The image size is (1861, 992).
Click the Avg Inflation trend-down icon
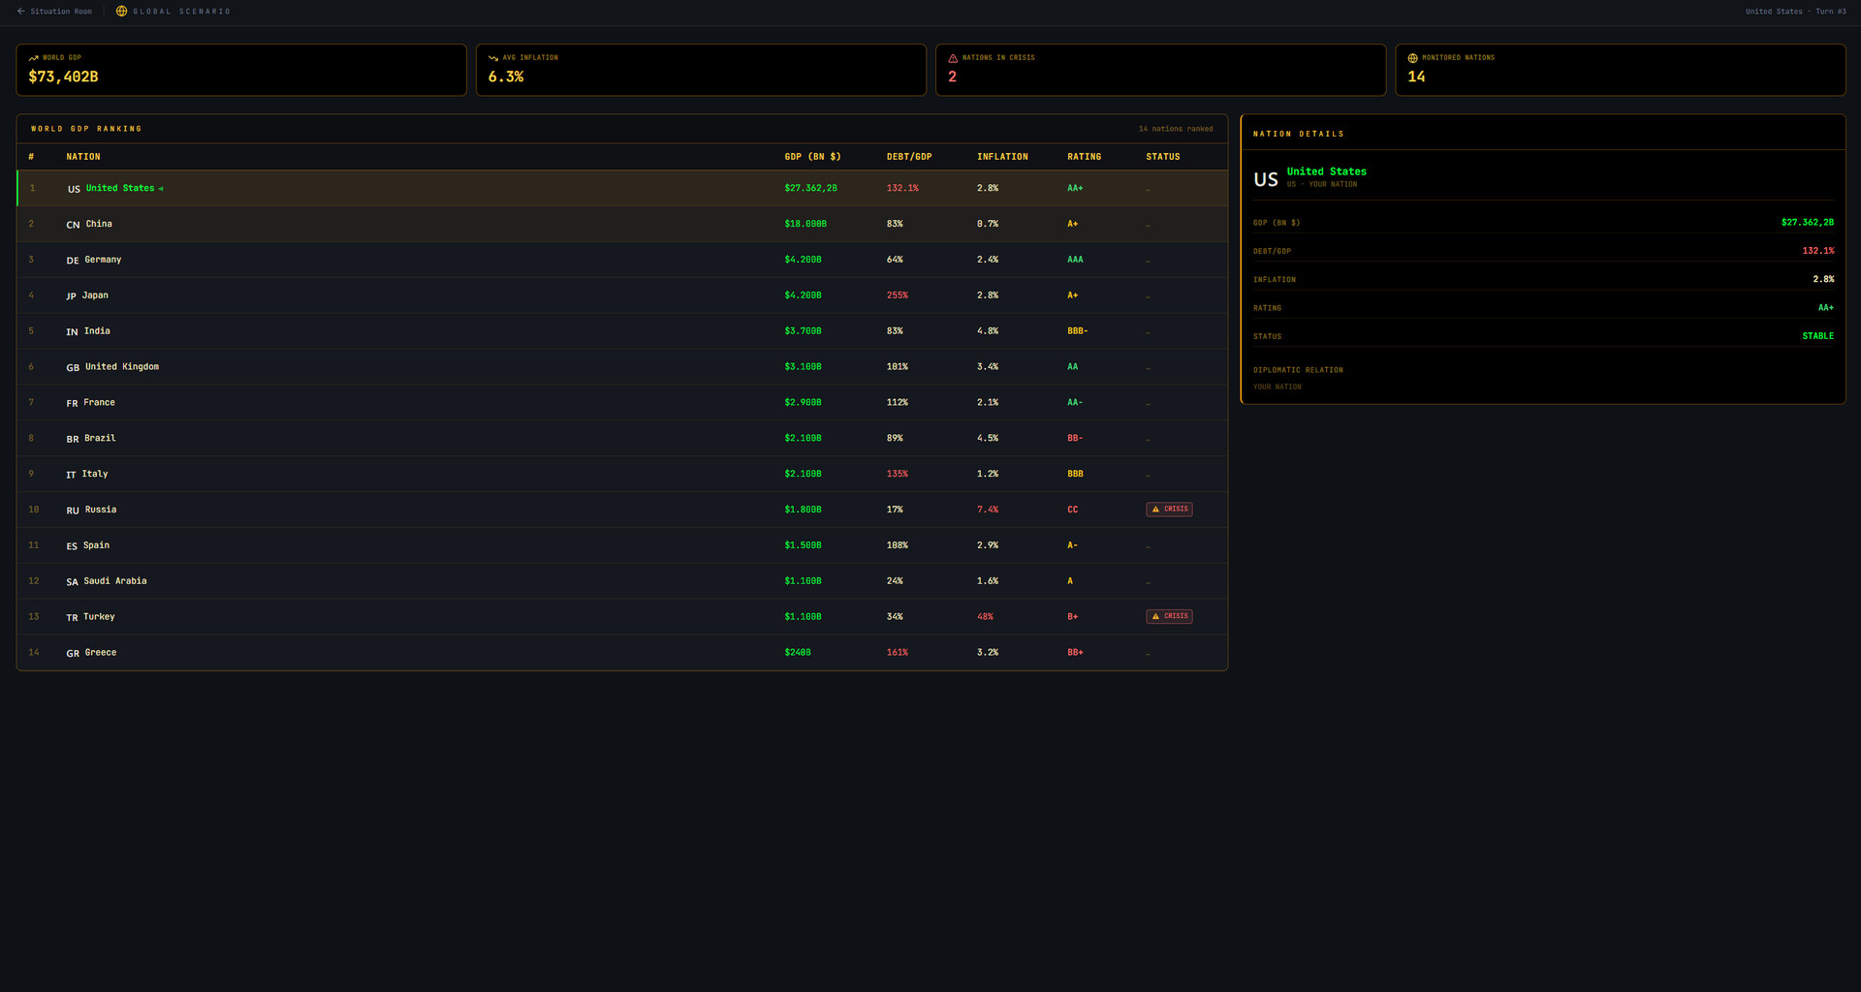point(493,58)
